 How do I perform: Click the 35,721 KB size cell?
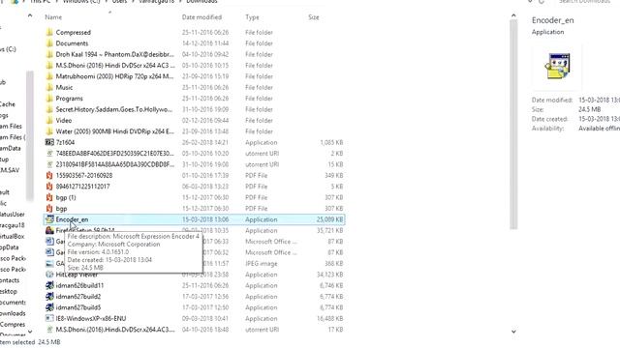329,230
